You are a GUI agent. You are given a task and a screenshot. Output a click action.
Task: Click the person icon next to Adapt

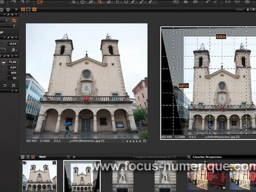tap(248, 10)
